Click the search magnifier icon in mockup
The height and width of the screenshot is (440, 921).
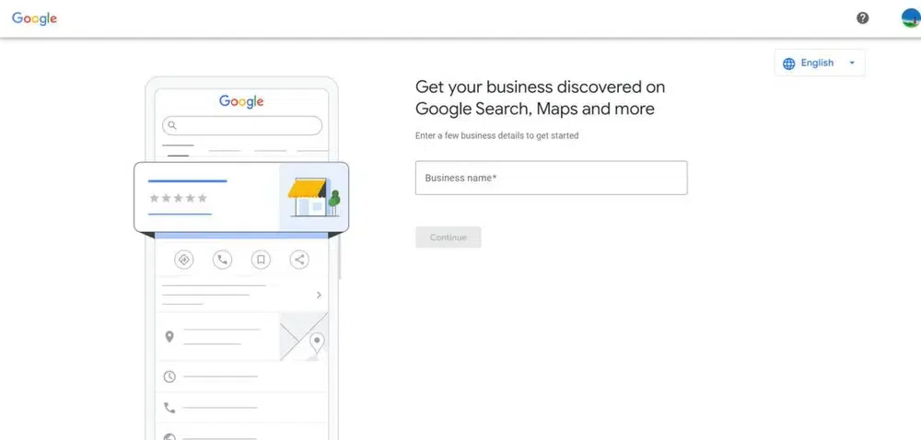click(172, 125)
